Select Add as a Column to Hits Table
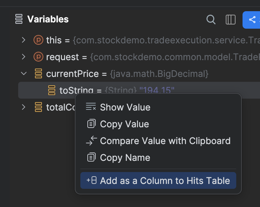The height and width of the screenshot is (207, 260). tap(165, 180)
